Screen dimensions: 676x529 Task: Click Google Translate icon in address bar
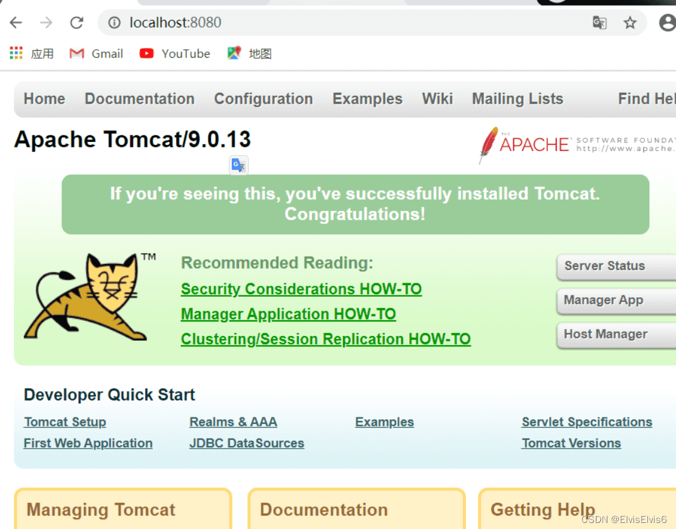coord(600,22)
